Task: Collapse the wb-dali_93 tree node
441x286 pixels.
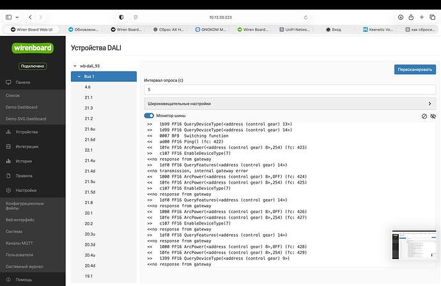Action: [75, 66]
